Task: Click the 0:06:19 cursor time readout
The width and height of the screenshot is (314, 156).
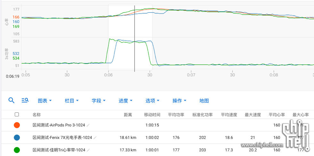Action: 12,76
